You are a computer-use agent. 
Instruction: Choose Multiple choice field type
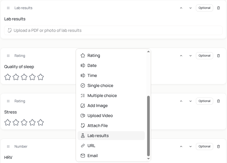pyautogui.click(x=111, y=96)
